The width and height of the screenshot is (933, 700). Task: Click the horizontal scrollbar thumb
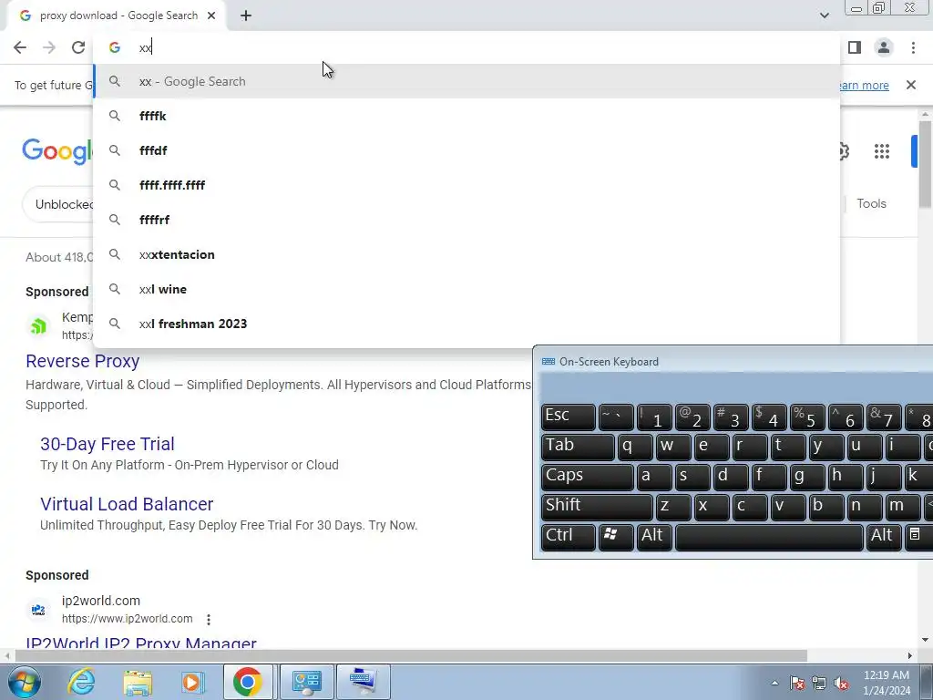411,656
